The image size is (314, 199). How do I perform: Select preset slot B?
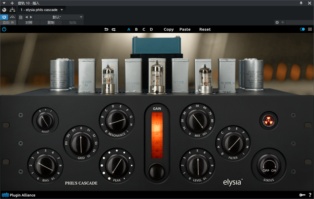[x=136, y=30]
